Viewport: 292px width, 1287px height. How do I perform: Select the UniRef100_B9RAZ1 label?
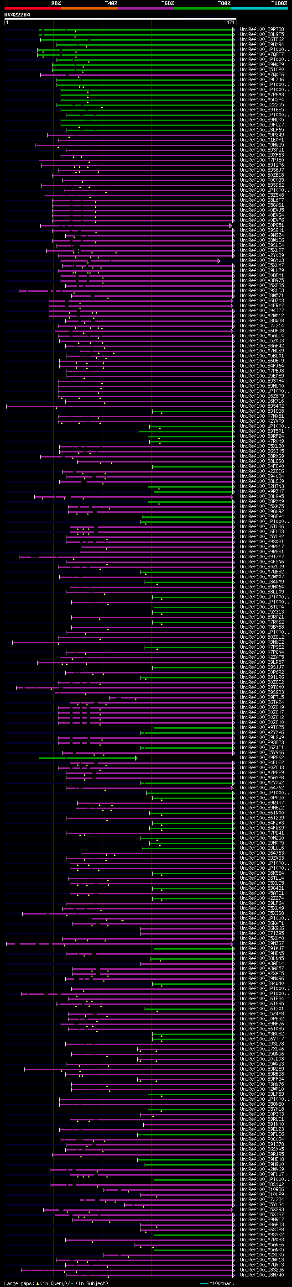click(x=261, y=617)
